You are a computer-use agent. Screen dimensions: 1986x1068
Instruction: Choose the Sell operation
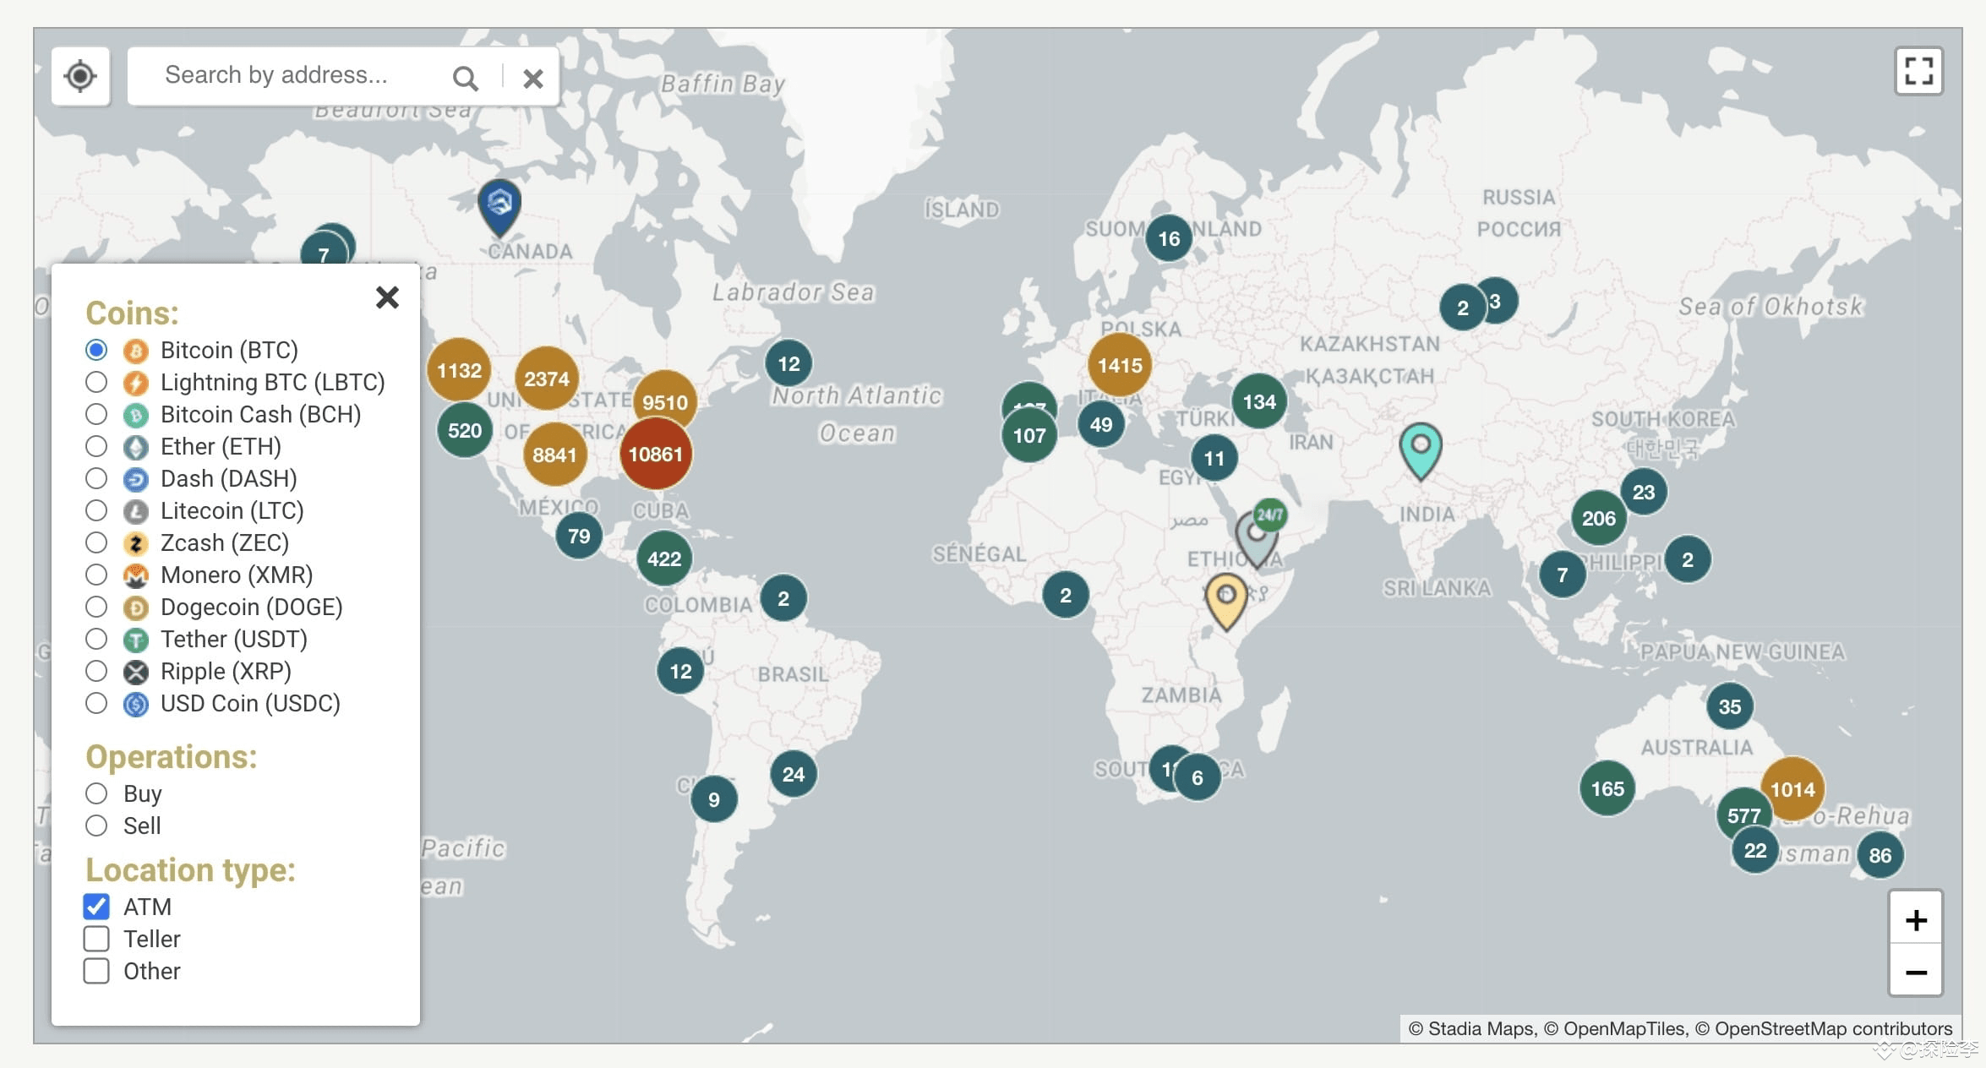click(x=96, y=826)
